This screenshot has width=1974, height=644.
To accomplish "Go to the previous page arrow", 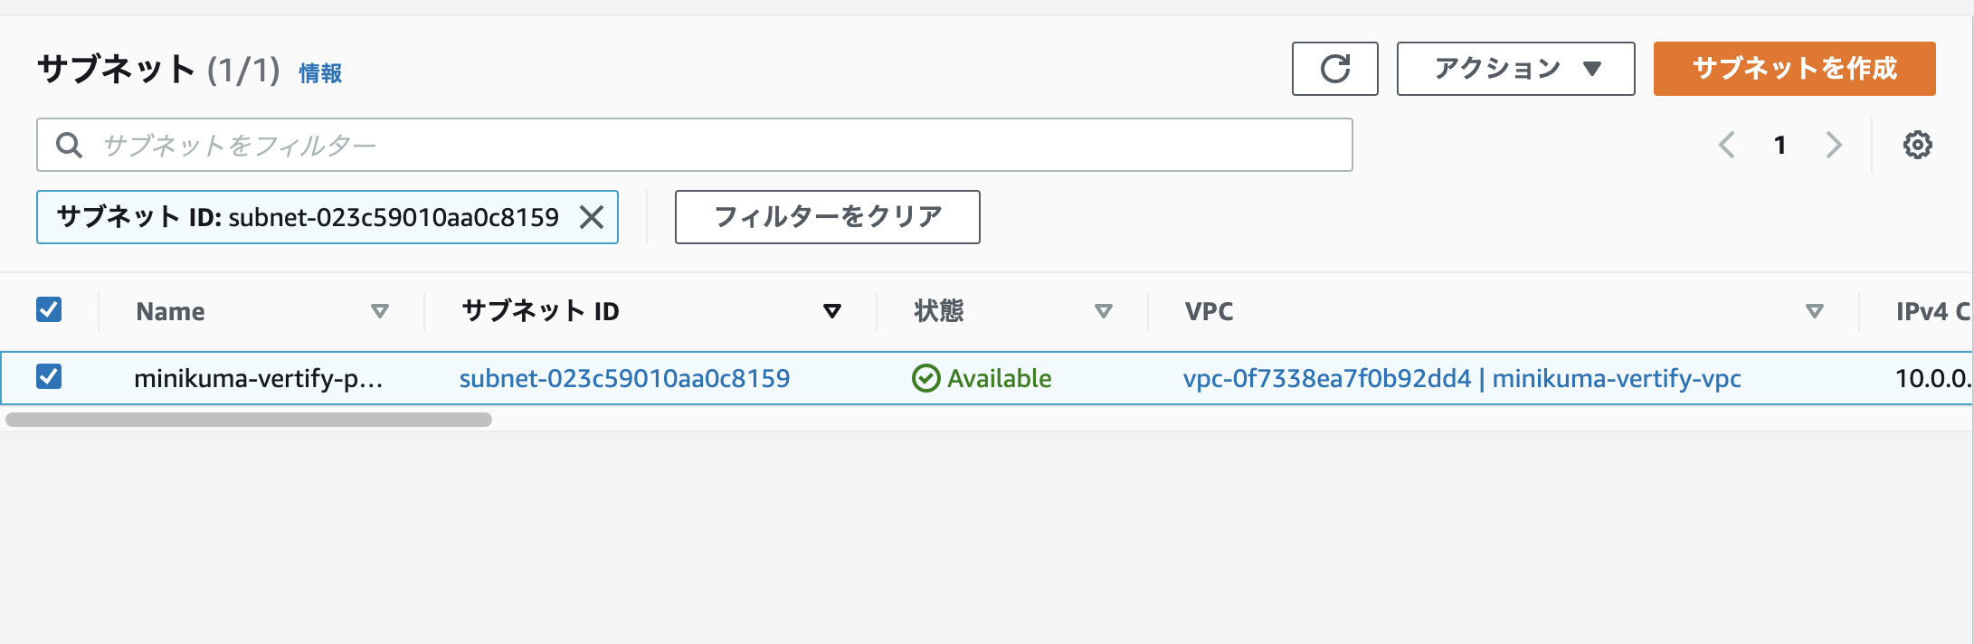I will coord(1728,144).
